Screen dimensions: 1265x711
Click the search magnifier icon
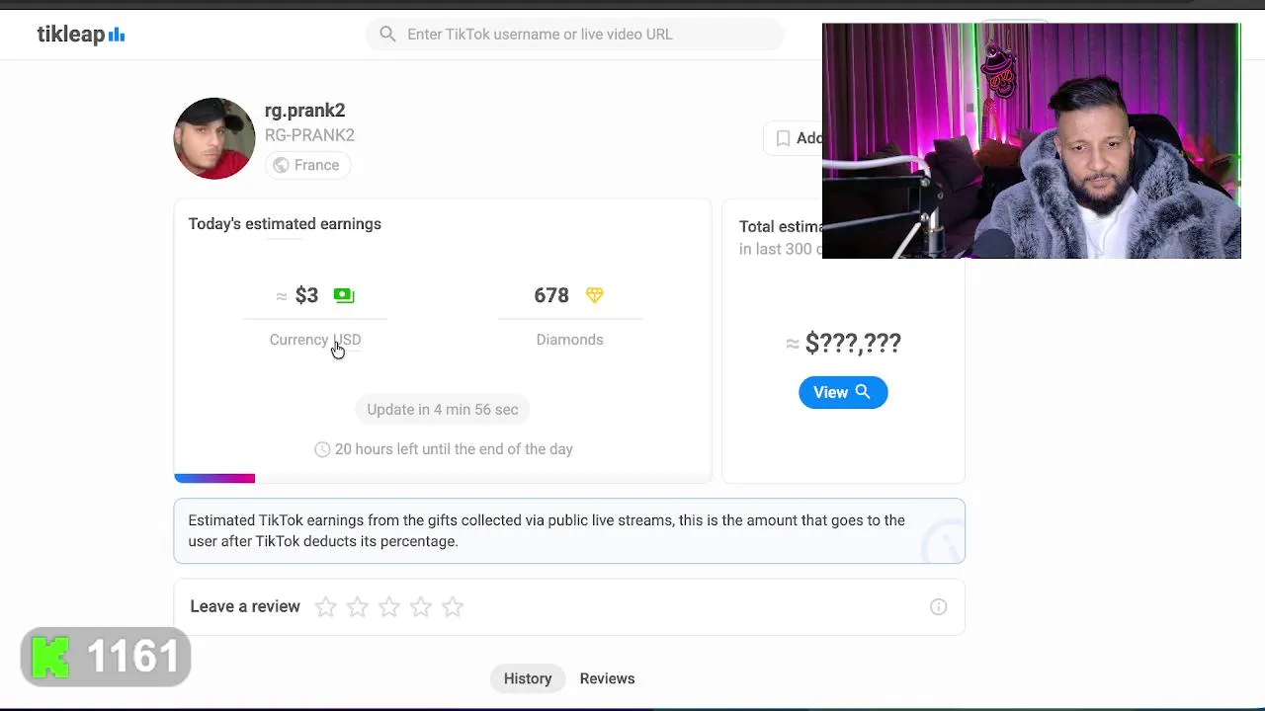[387, 35]
